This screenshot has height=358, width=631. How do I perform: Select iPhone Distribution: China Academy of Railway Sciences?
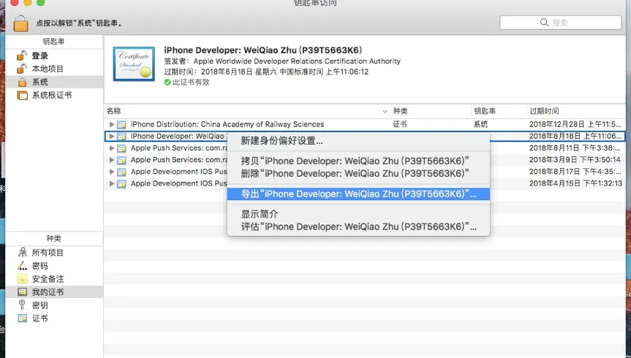[227, 124]
